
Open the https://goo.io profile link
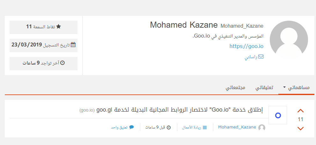point(246,46)
